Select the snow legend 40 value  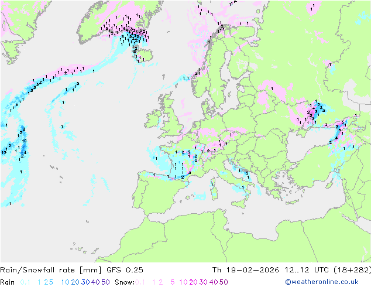(214, 282)
